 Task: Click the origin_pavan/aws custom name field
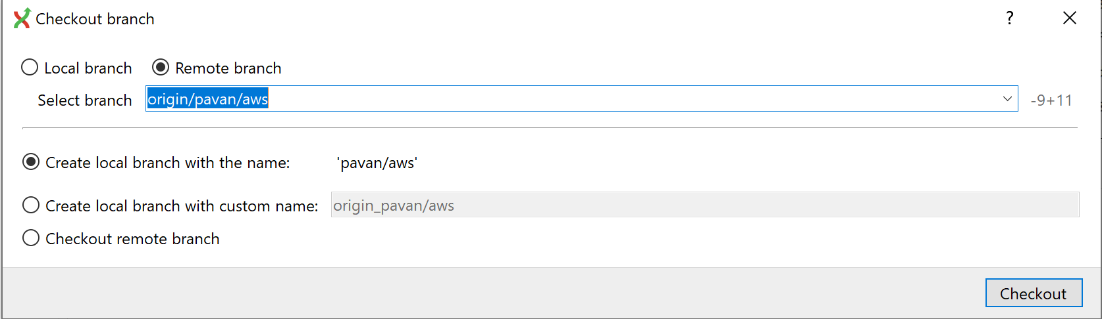coord(705,205)
